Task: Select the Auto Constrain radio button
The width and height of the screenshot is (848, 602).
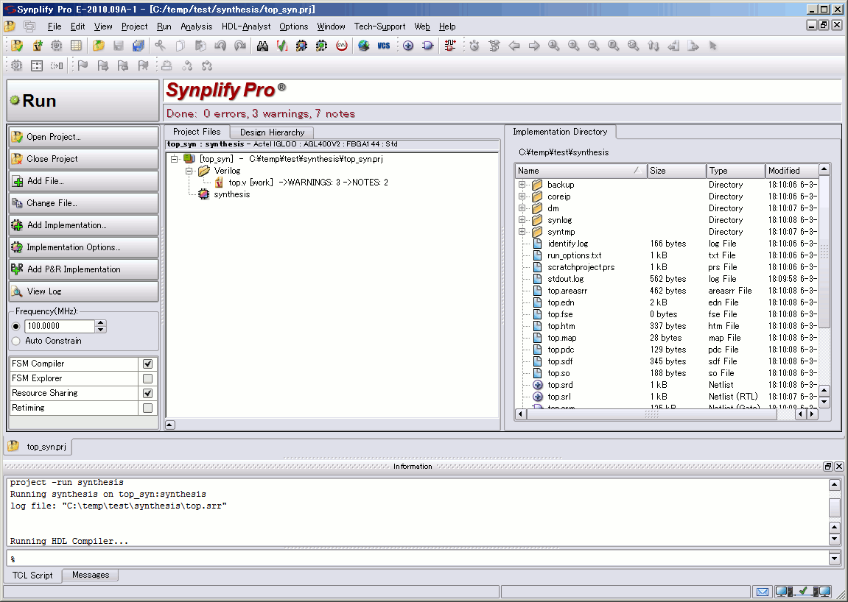Action: 15,341
